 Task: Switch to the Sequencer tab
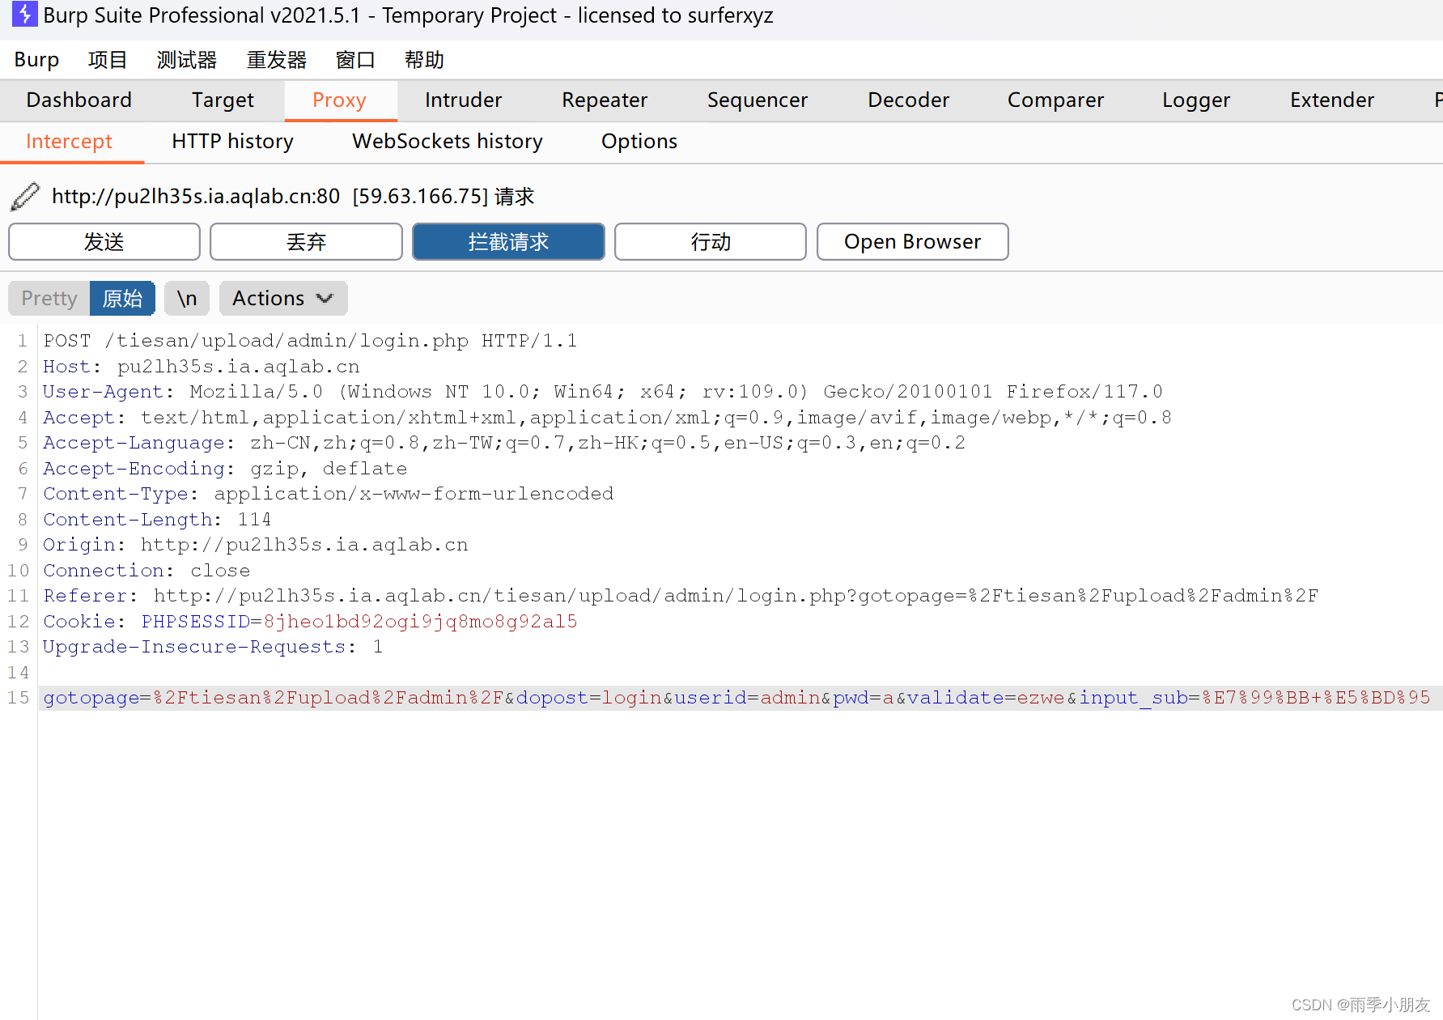tap(757, 100)
